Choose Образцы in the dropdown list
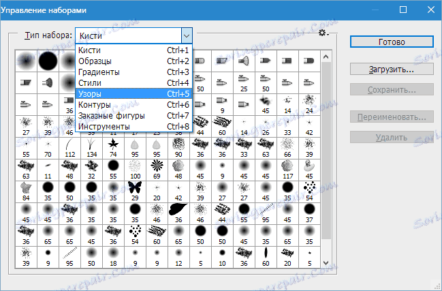Screen dimensions: 442x291 (x=133, y=61)
